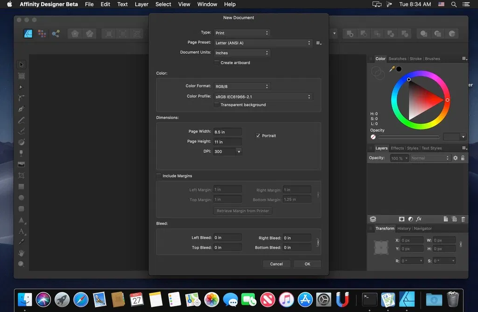Click the Cancel button
The height and width of the screenshot is (312, 478).
[x=276, y=263]
